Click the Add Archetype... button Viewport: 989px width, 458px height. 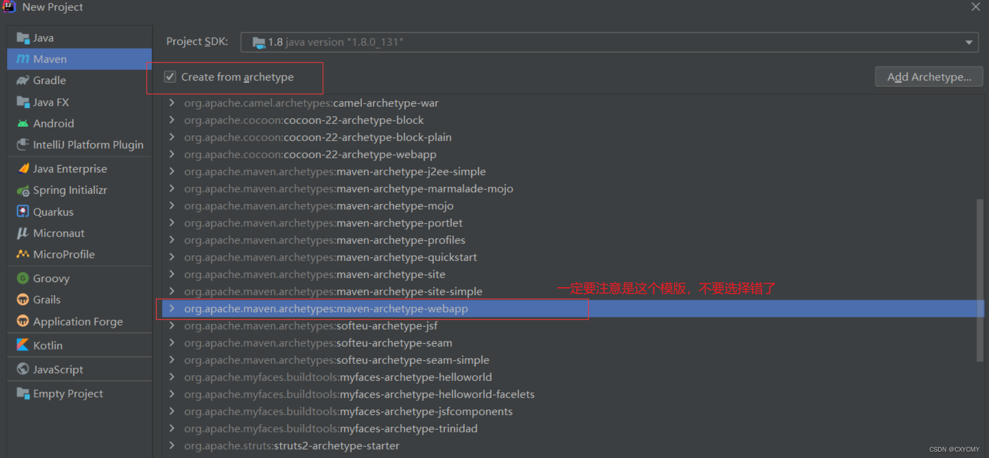click(x=929, y=77)
